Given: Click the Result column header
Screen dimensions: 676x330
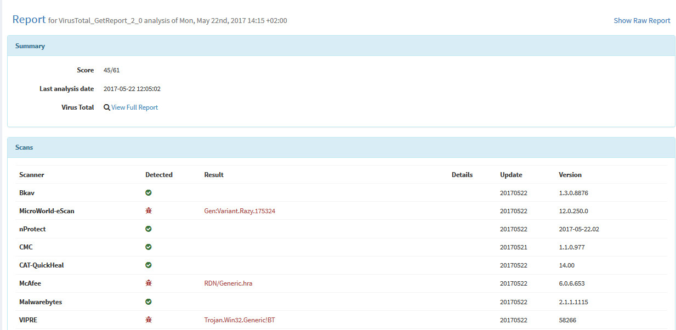Looking at the screenshot, I should 214,175.
